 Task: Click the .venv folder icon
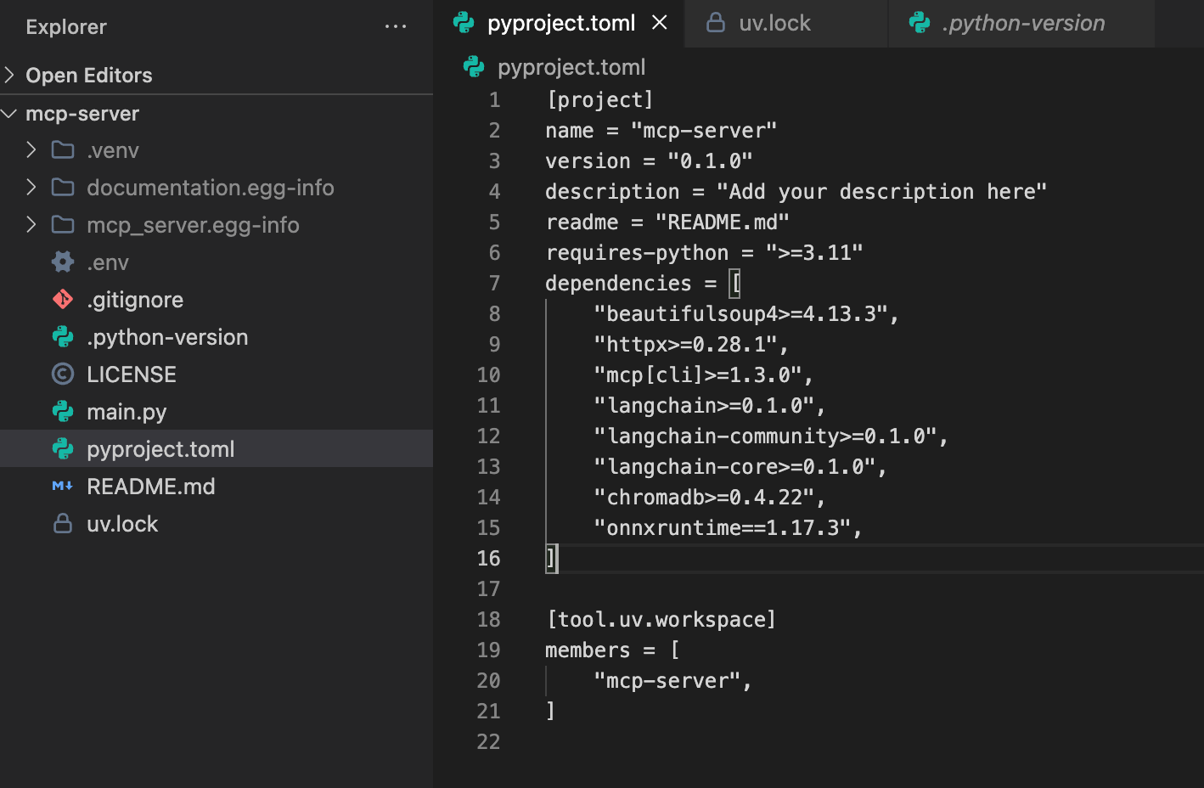point(63,150)
